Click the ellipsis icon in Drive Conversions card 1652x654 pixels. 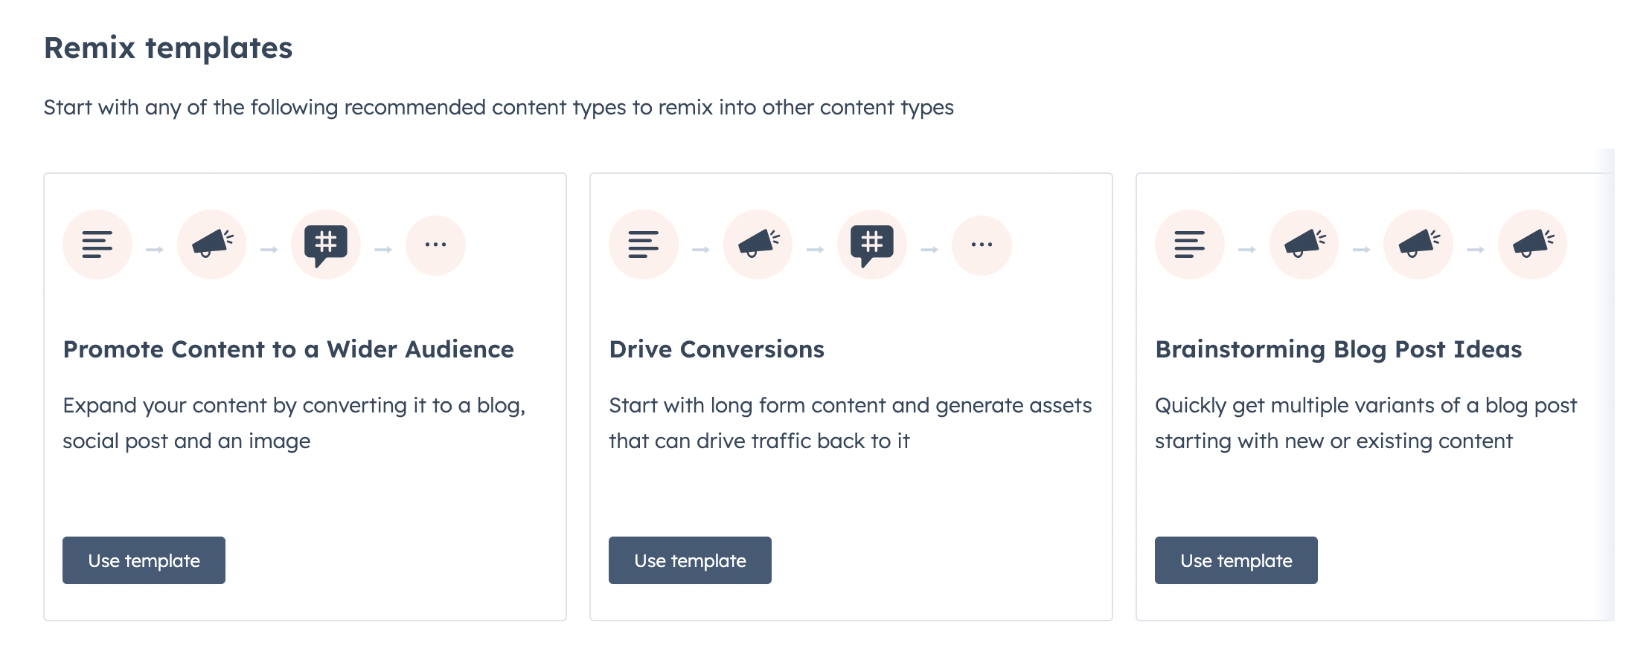click(x=982, y=244)
